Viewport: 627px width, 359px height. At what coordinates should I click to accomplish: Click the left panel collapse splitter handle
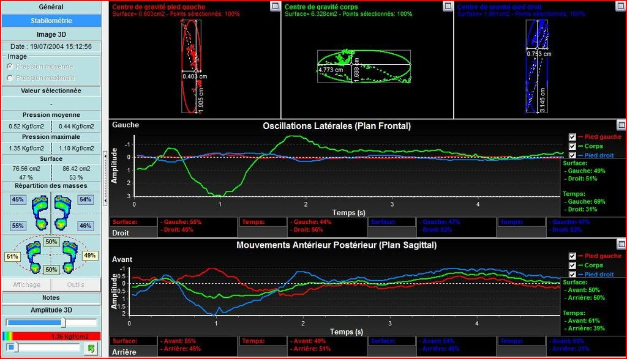(105, 178)
